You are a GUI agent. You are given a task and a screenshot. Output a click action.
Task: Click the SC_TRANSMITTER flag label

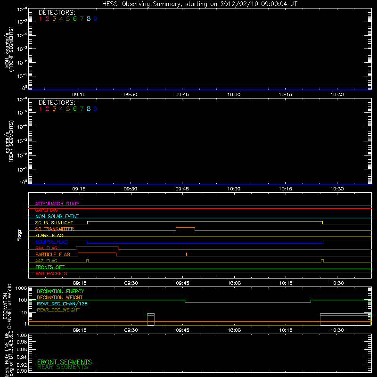(55, 229)
